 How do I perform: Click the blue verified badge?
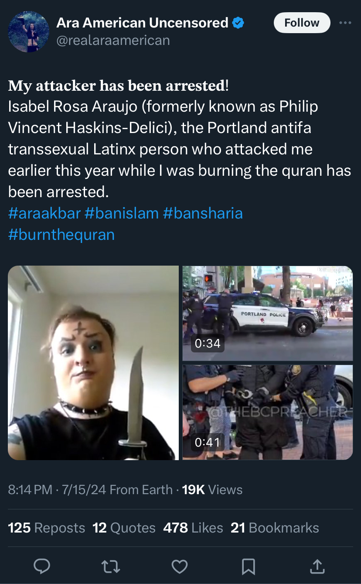click(238, 23)
